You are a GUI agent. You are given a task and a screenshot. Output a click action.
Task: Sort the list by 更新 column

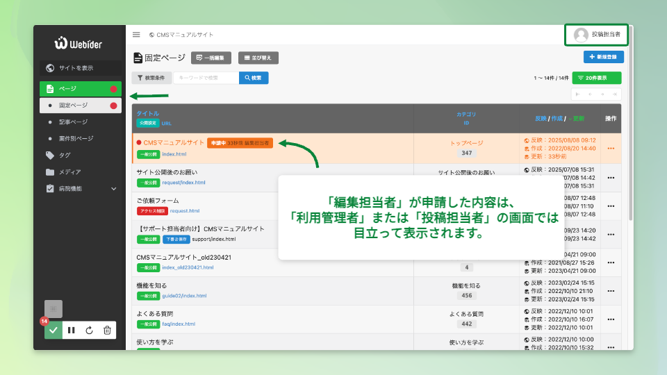pyautogui.click(x=577, y=119)
